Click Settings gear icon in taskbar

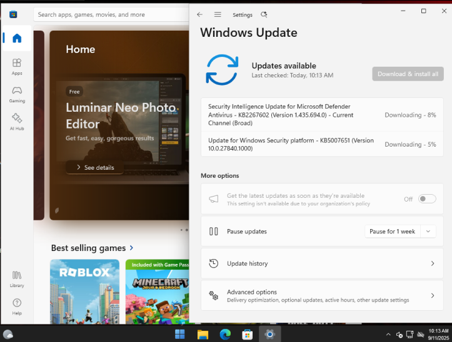pyautogui.click(x=270, y=335)
